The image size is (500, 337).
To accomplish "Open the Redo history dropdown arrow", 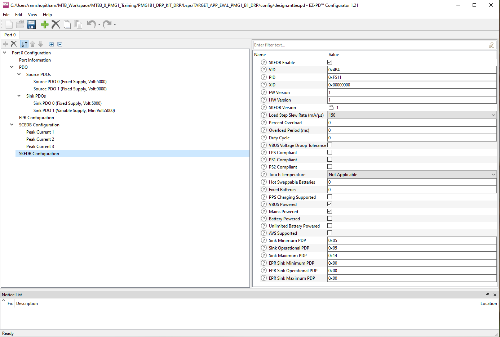I will pos(115,24).
